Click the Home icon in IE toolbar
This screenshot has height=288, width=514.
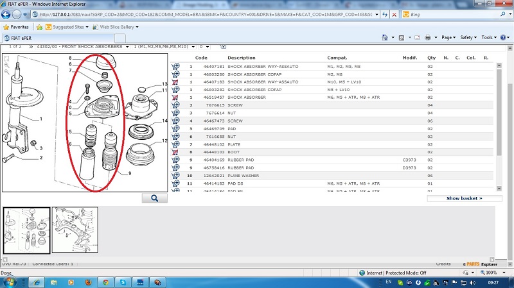coord(384,38)
